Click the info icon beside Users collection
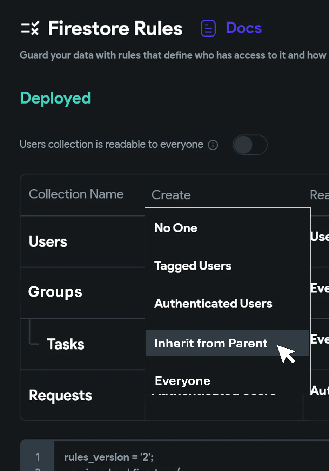The width and height of the screenshot is (329, 471). coord(213,145)
